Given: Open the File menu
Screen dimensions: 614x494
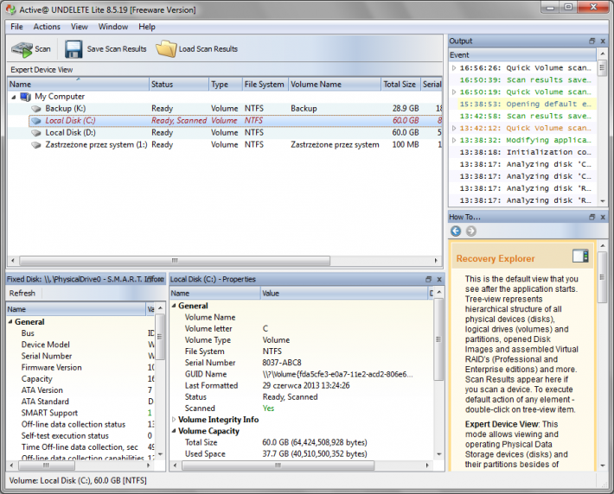Looking at the screenshot, I should (16, 27).
